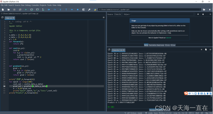
Task: Switch to the Plots tab
Action: click(x=167, y=45)
